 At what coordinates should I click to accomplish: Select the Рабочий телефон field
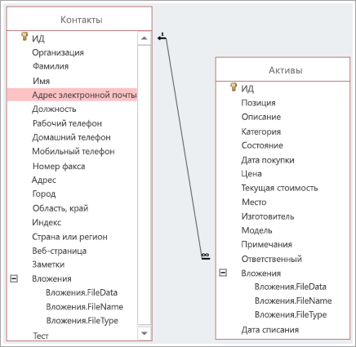point(67,123)
